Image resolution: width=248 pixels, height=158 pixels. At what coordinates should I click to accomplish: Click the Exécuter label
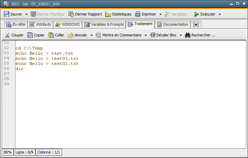coord(208,14)
